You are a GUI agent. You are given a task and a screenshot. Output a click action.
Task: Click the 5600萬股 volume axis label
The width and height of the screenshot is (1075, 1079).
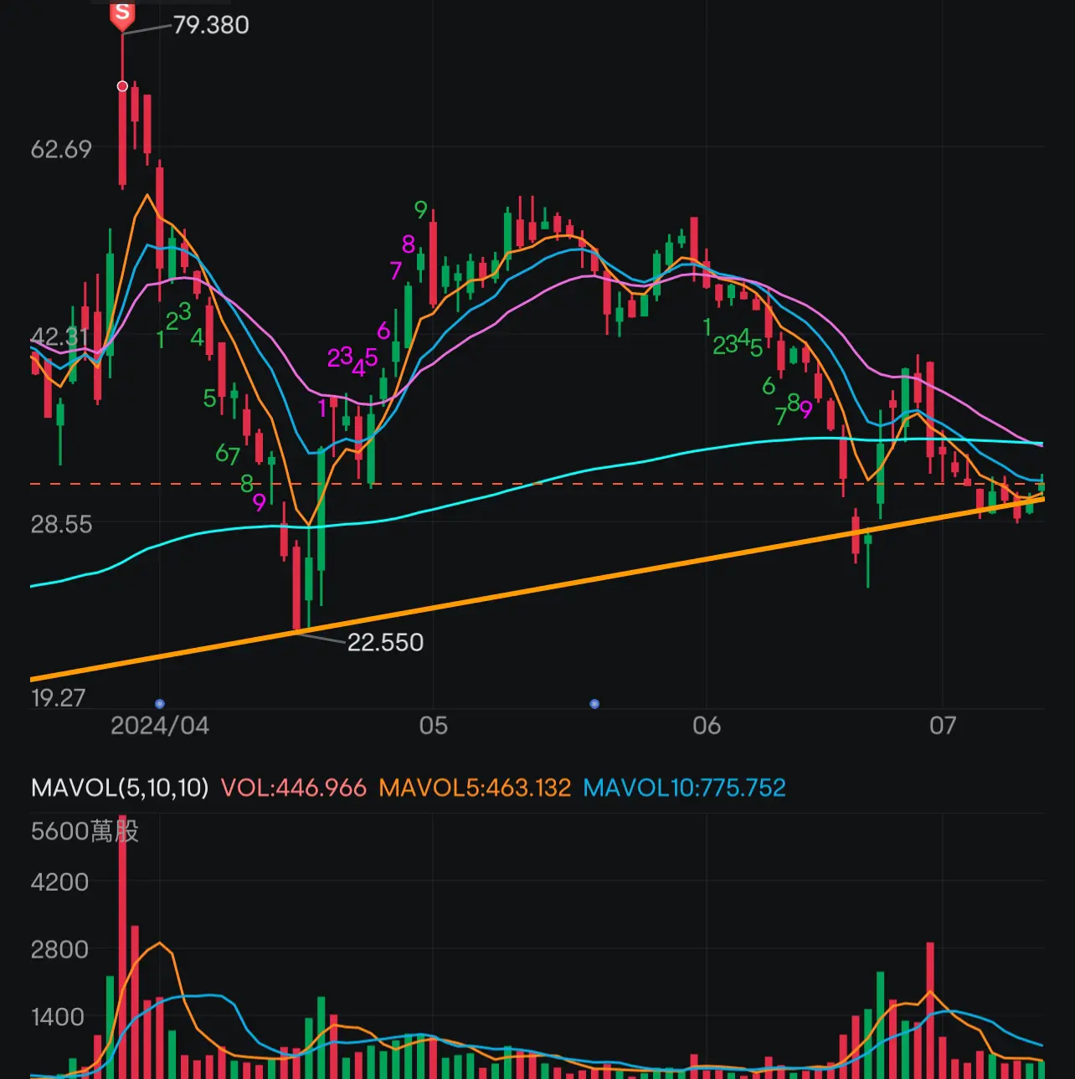pyautogui.click(x=85, y=831)
